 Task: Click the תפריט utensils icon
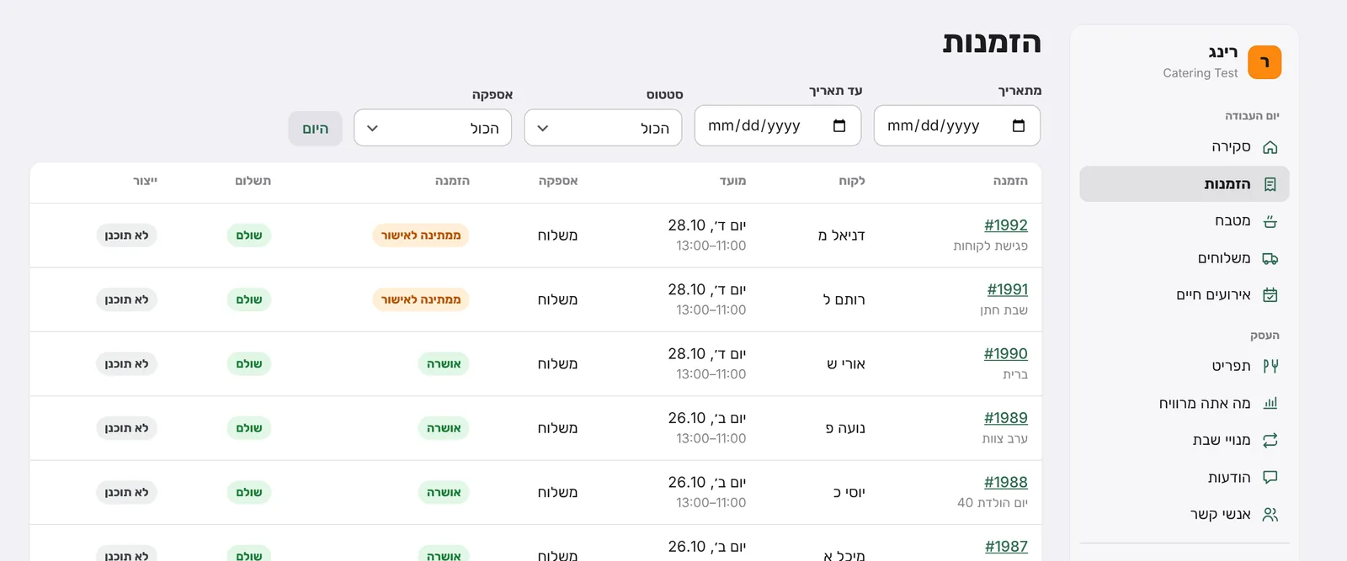click(x=1270, y=366)
